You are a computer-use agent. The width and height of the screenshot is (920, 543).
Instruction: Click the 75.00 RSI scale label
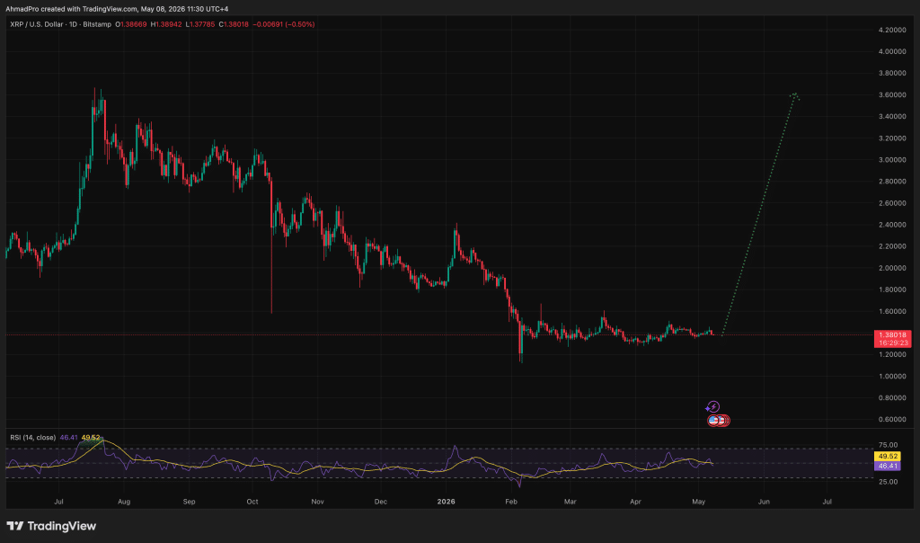tap(889, 445)
